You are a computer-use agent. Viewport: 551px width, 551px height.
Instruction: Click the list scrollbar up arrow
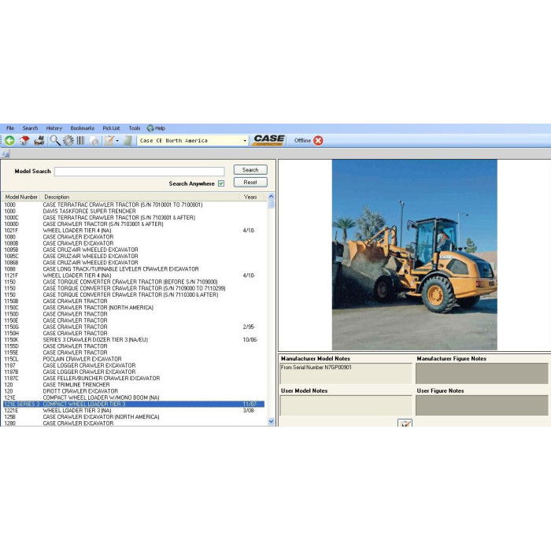(x=271, y=197)
